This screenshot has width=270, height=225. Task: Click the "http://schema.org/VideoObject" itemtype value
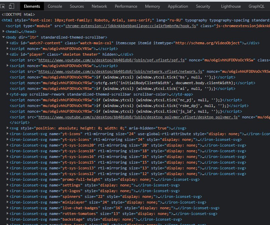pos(208,43)
